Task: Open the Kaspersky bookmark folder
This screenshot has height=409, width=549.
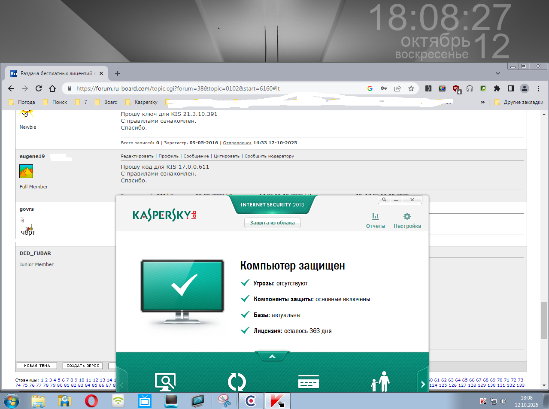Action: 141,102
